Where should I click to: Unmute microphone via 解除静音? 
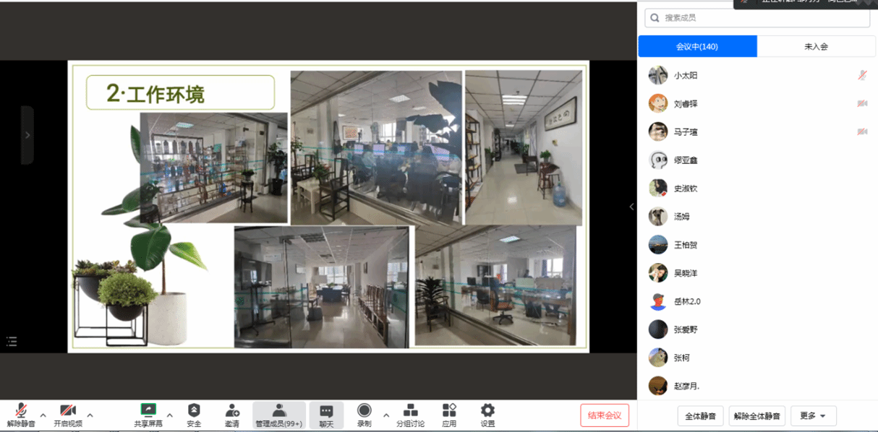click(x=21, y=411)
